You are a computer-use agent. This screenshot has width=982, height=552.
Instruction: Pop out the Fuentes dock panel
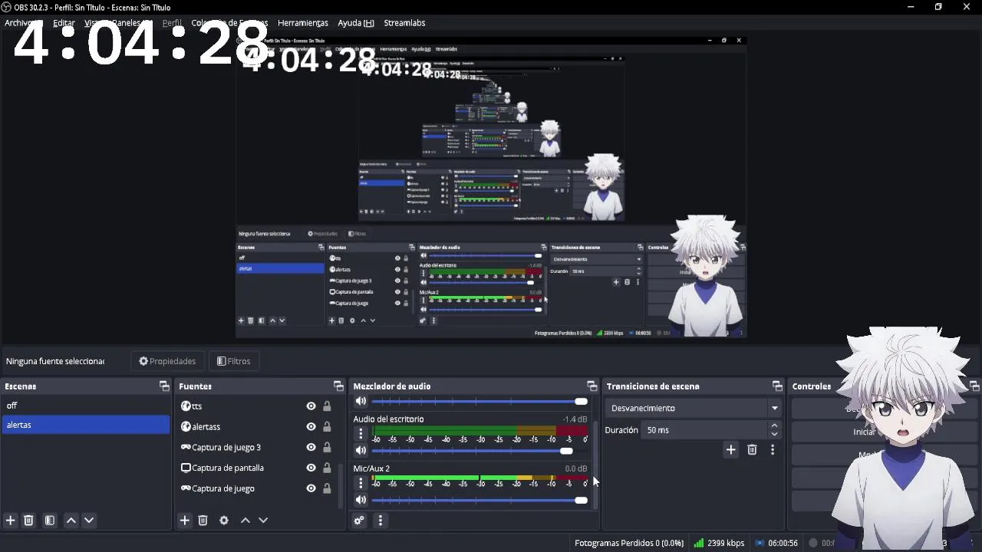click(x=338, y=386)
